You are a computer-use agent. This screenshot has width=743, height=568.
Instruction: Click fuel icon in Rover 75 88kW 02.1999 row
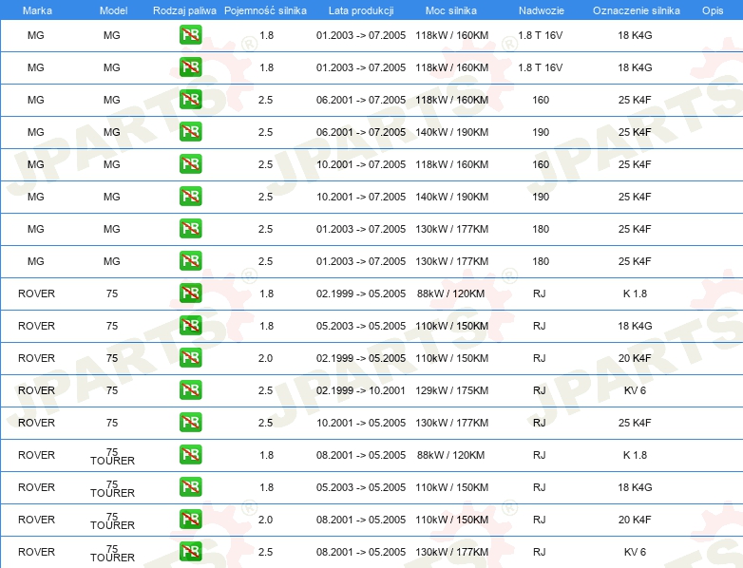190,293
